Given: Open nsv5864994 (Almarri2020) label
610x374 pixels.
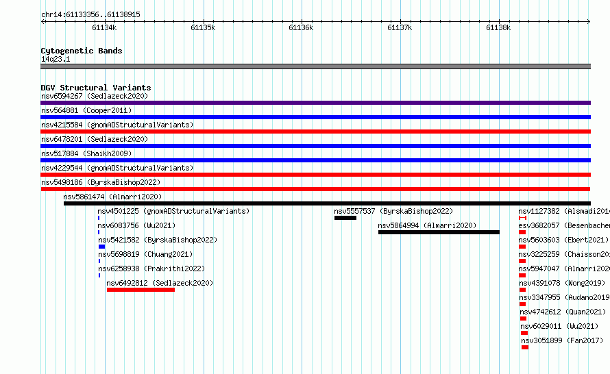Looking at the screenshot, I should tap(427, 225).
